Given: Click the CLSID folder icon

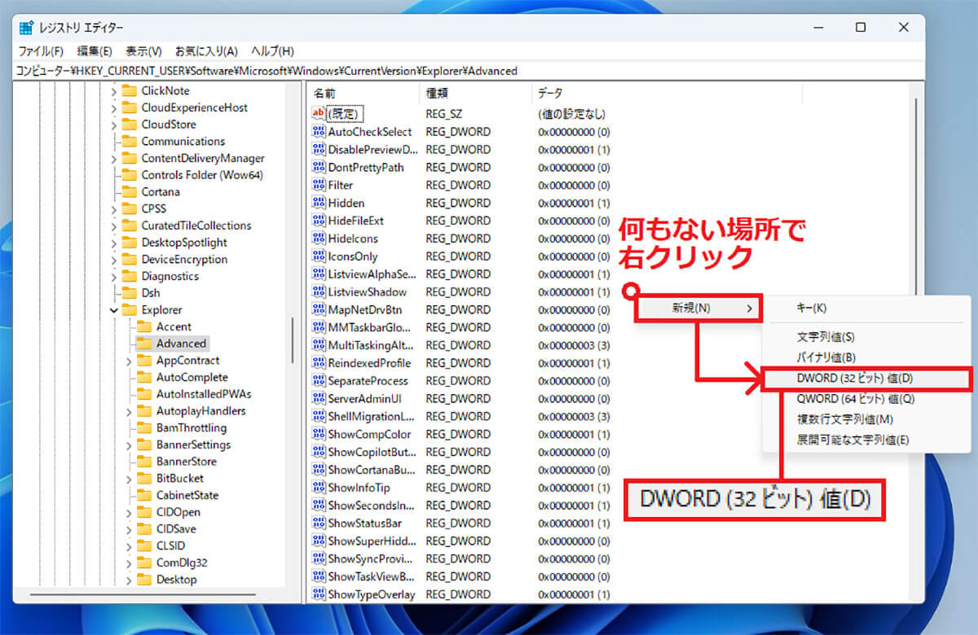Looking at the screenshot, I should pyautogui.click(x=144, y=545).
